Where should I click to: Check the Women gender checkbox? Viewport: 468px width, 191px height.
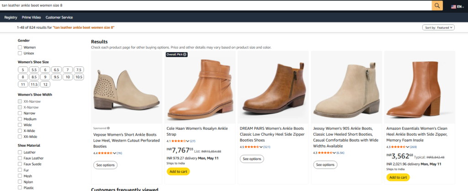click(x=20, y=47)
